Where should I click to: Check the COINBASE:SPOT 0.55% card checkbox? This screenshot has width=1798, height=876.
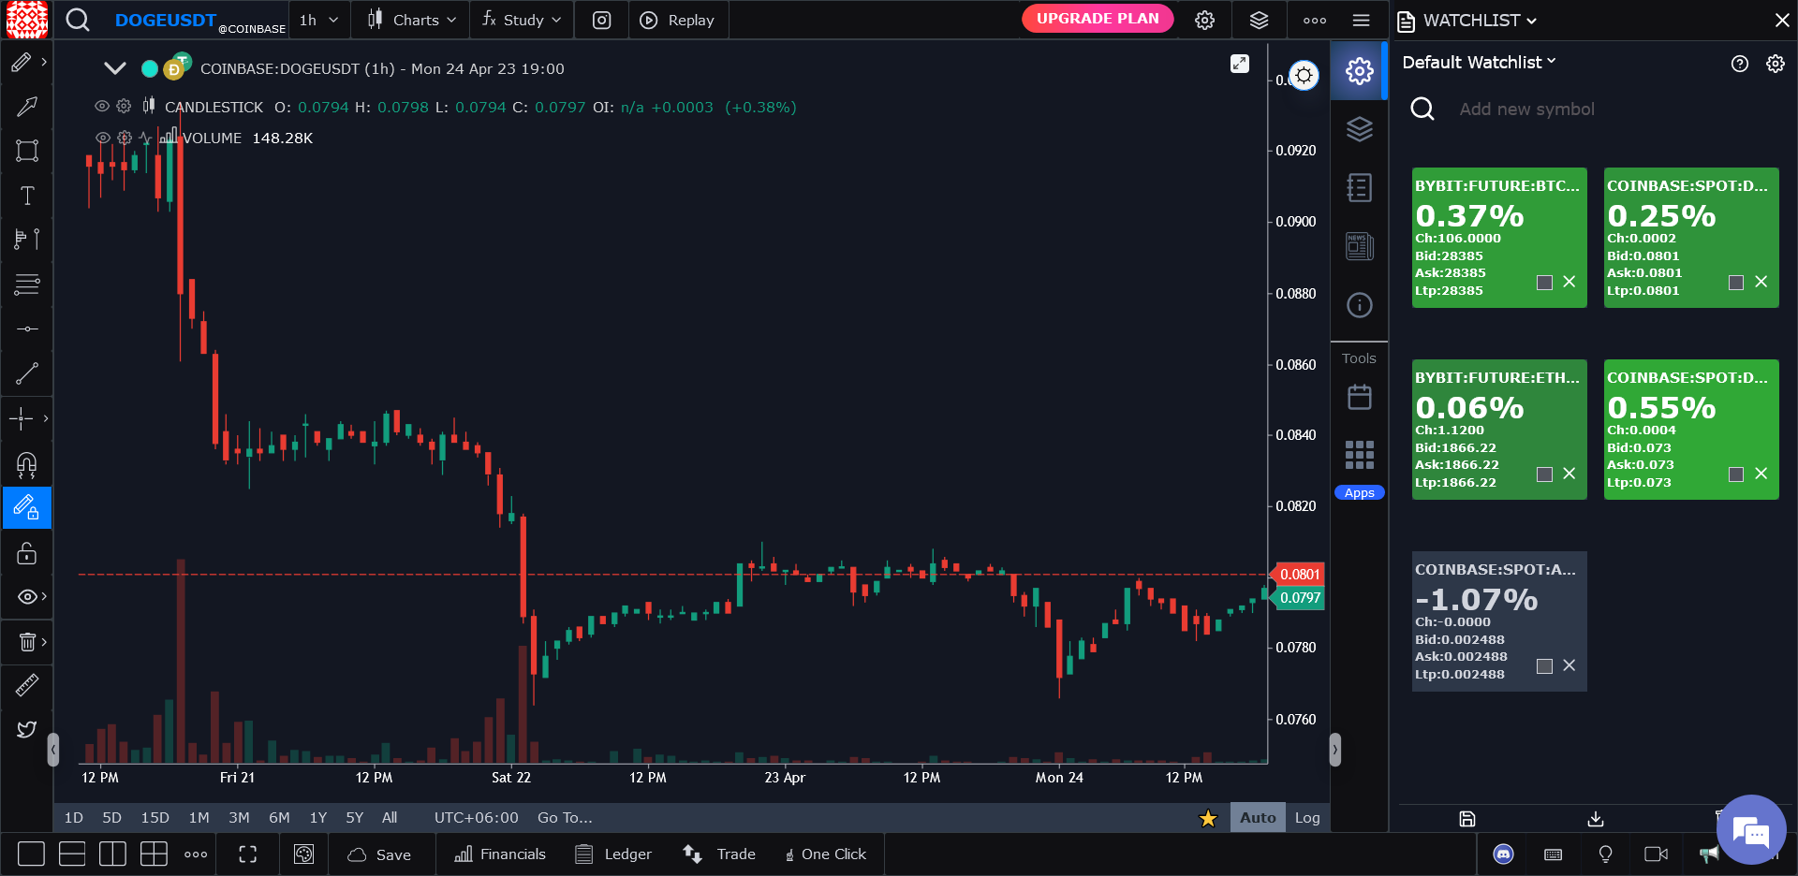1736,474
